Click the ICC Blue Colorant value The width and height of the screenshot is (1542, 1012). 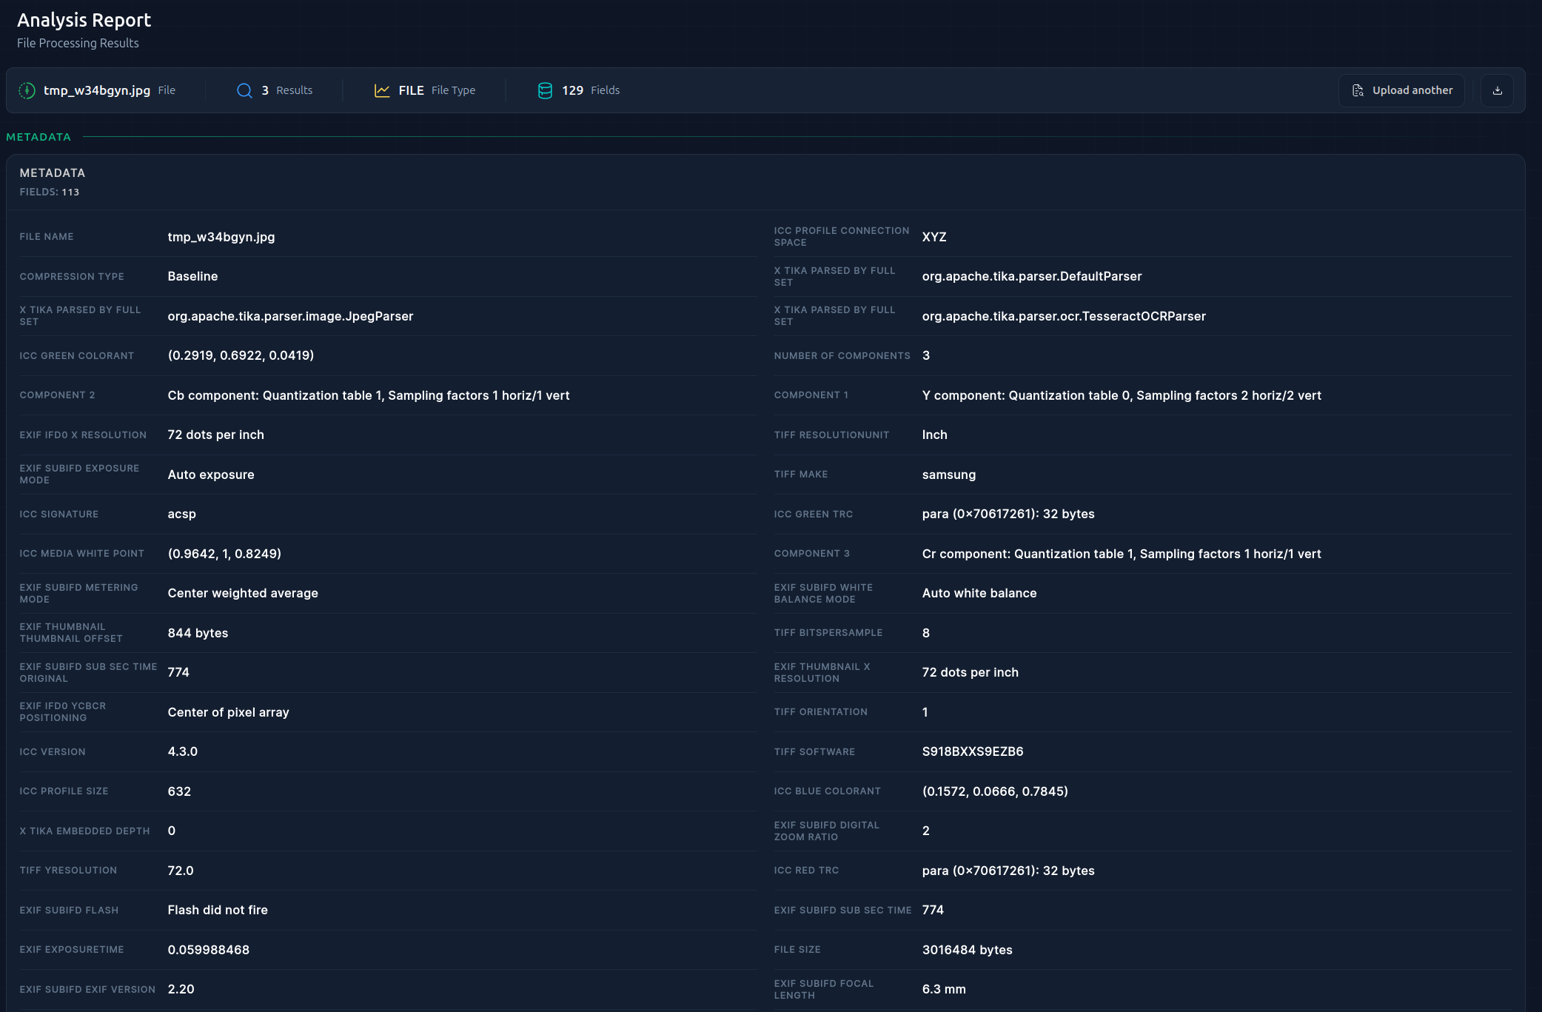point(995,791)
